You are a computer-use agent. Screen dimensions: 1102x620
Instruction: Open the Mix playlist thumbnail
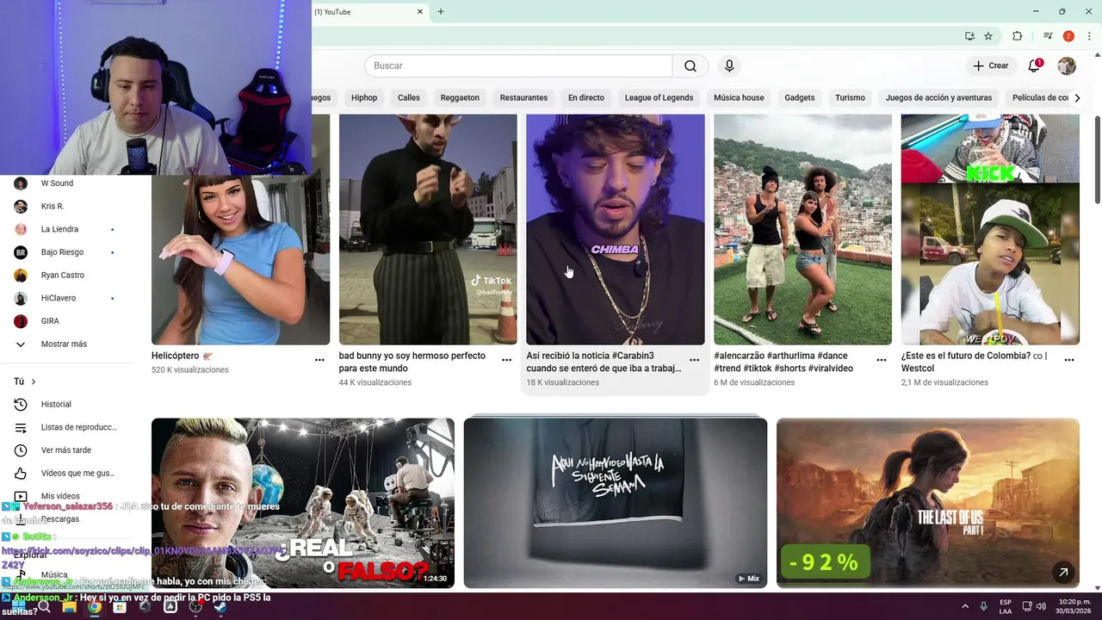tap(616, 503)
